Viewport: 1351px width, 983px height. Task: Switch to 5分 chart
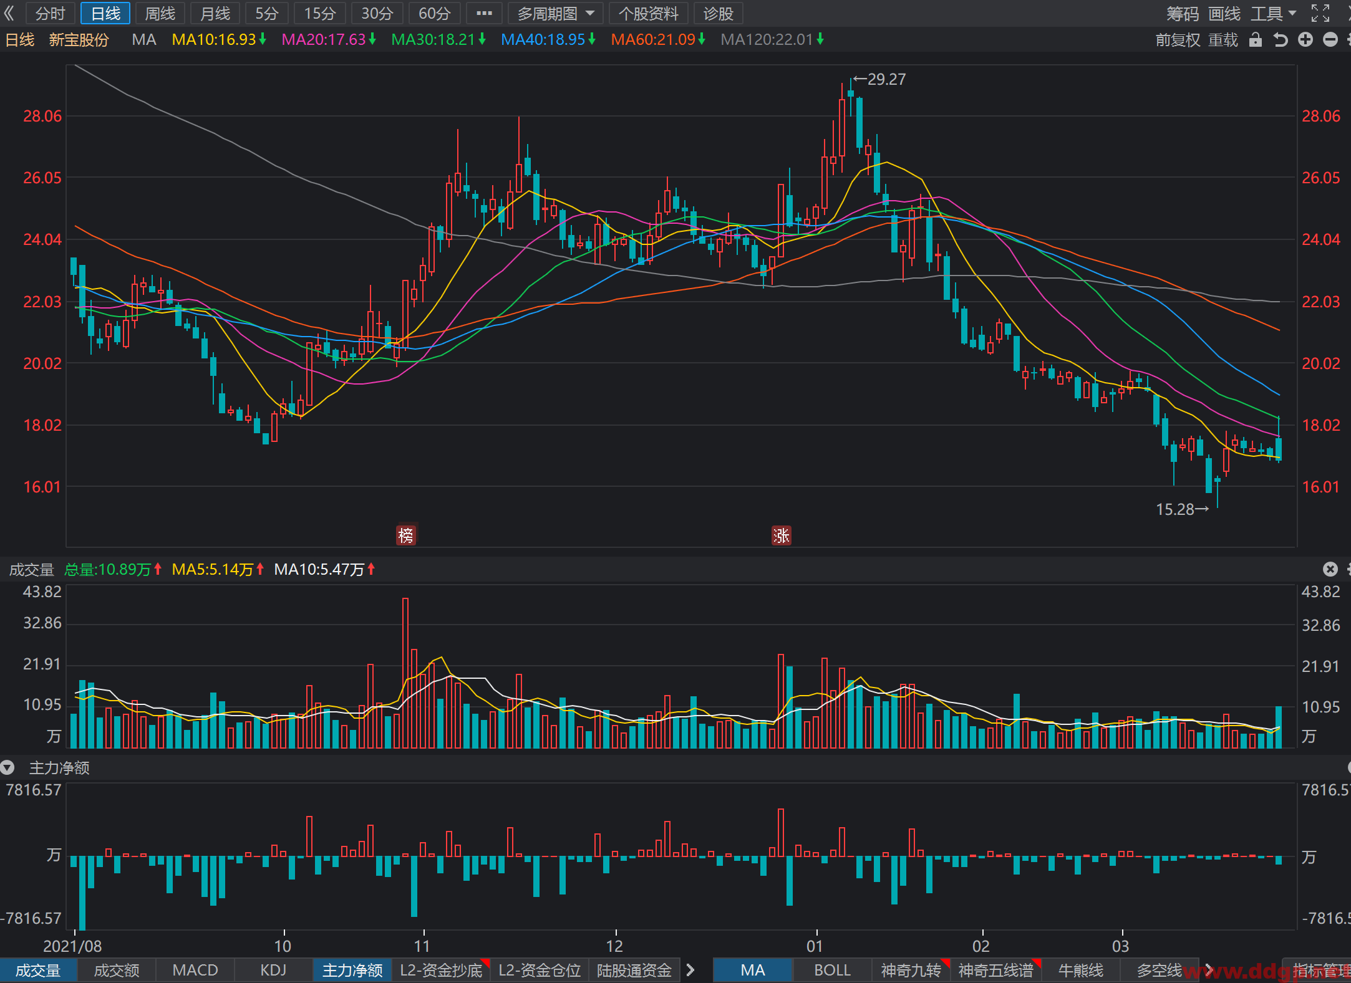tap(266, 13)
